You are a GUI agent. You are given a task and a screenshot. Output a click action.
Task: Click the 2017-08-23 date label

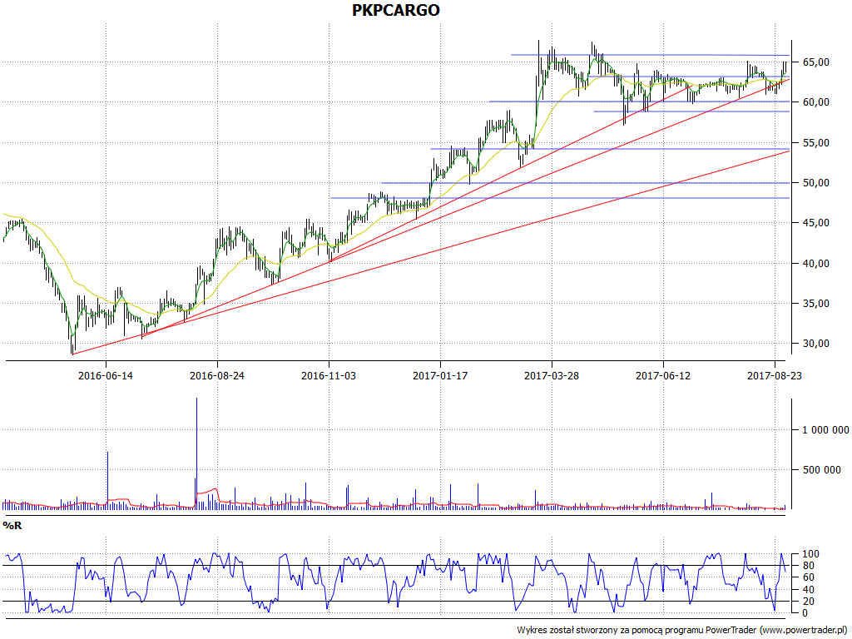775,375
